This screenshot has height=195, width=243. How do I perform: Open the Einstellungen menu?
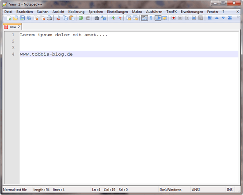pos(118,12)
